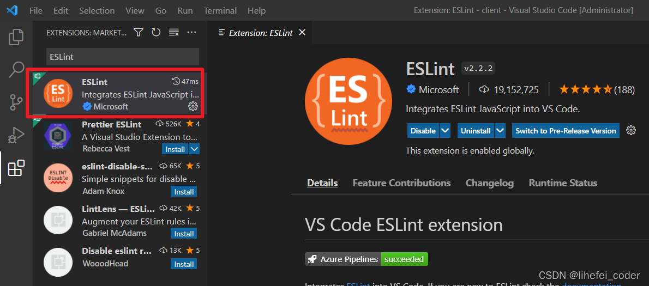Click the five-star rating for ESLint

click(x=586, y=89)
